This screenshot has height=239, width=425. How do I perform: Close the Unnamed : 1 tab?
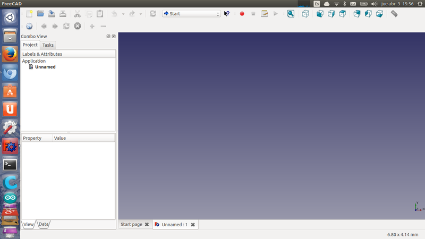point(193,225)
